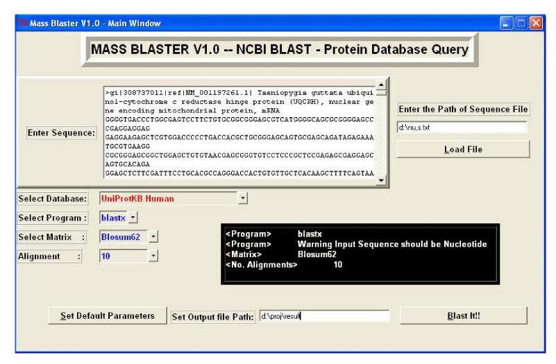The width and height of the screenshot is (556, 364).
Task: Click the Load File button
Action: coord(463,150)
